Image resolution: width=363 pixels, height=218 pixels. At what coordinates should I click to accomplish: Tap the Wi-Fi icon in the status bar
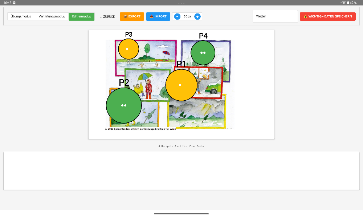point(343,3)
